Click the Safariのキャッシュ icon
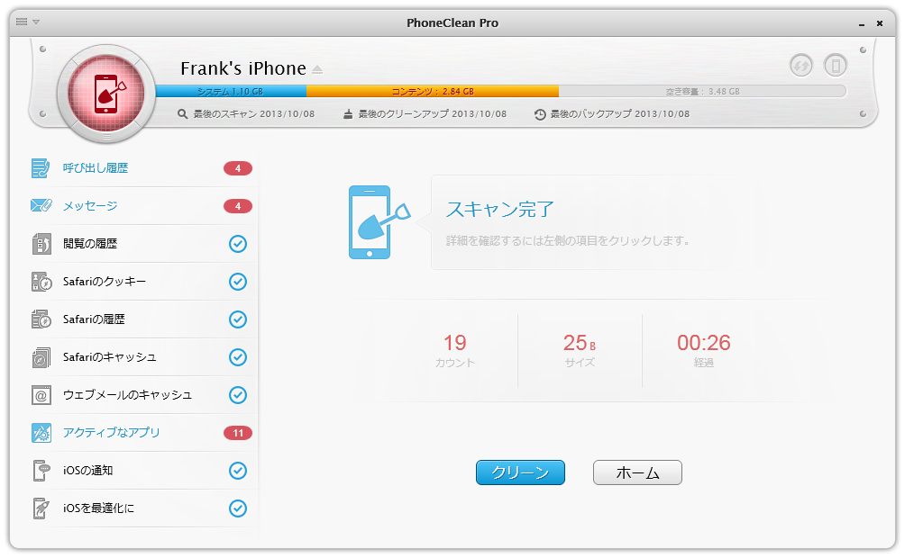The width and height of the screenshot is (905, 558). [x=41, y=357]
